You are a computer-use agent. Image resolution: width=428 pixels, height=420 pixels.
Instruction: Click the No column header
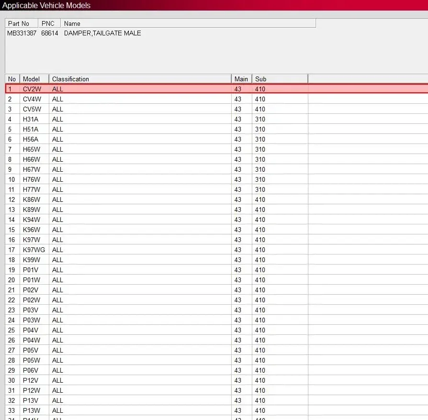pyautogui.click(x=12, y=79)
